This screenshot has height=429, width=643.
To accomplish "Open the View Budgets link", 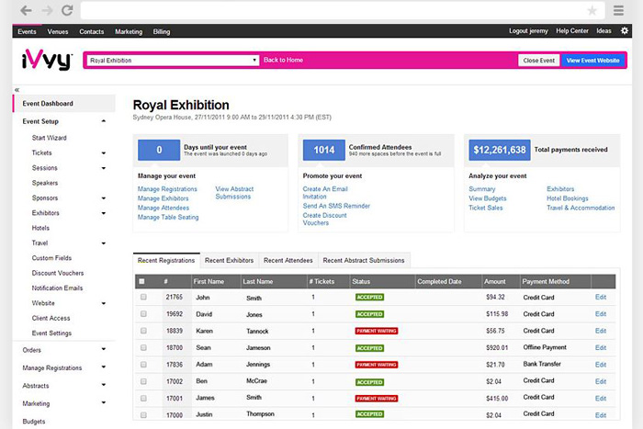I will [488, 198].
